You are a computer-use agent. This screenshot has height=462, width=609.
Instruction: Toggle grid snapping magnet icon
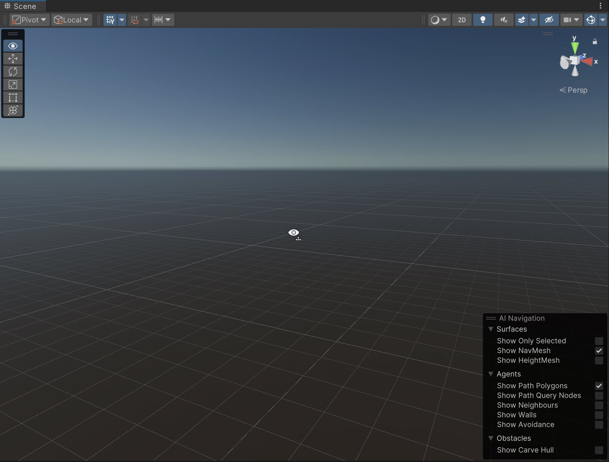[x=135, y=20]
